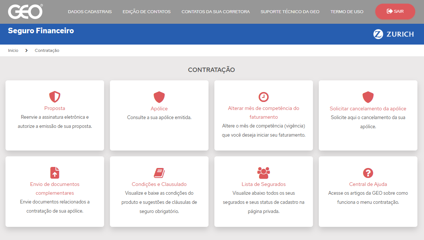This screenshot has width=424, height=240.
Task: Open the Termo de Uso page
Action: pos(347,12)
